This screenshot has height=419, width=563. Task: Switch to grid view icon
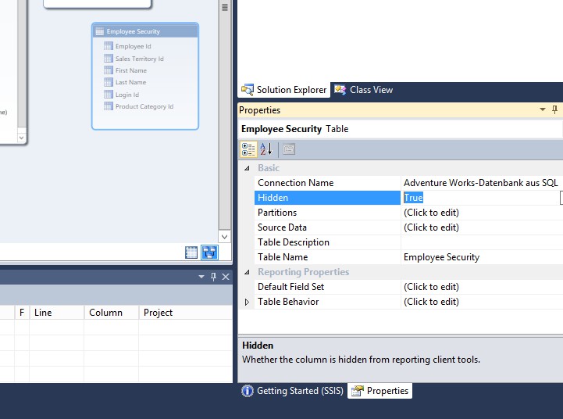191,252
